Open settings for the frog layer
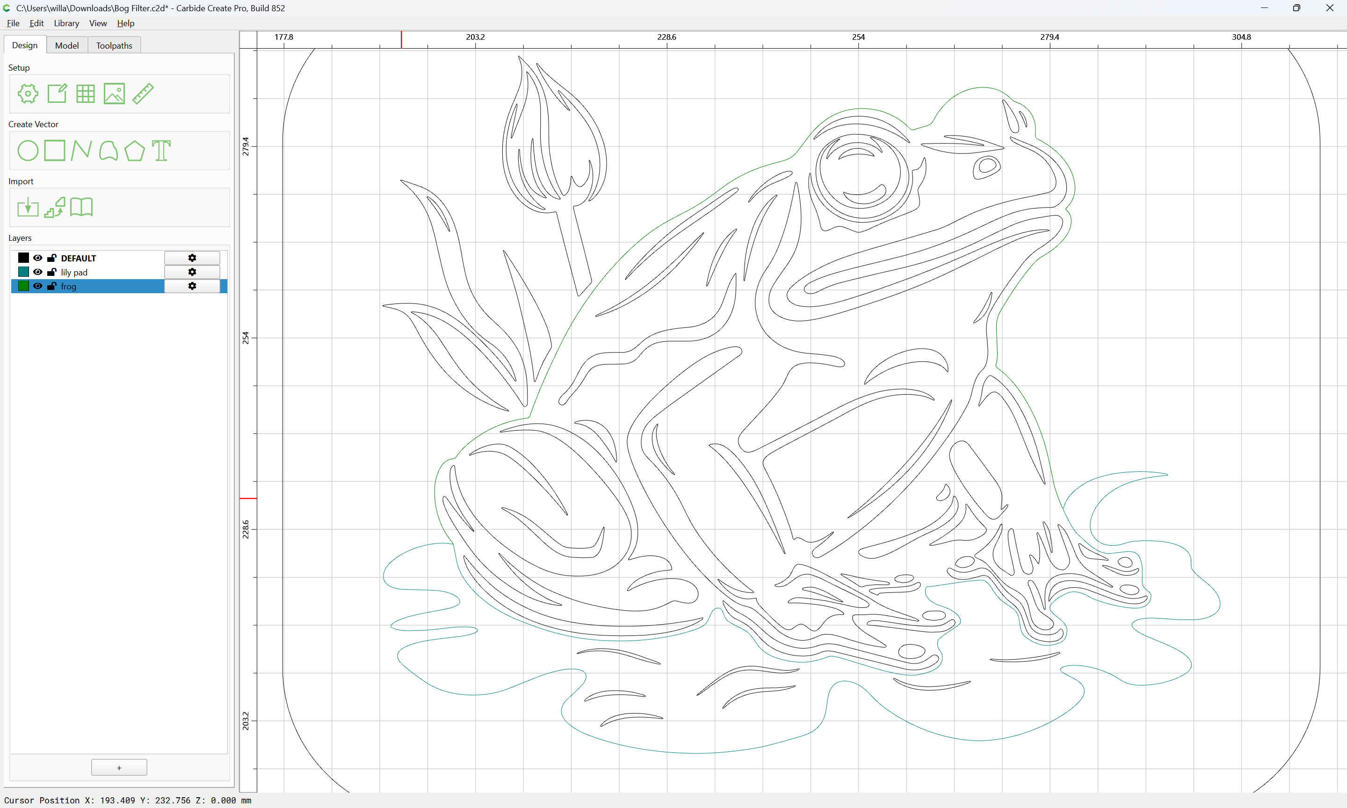This screenshot has height=808, width=1347. tap(192, 286)
